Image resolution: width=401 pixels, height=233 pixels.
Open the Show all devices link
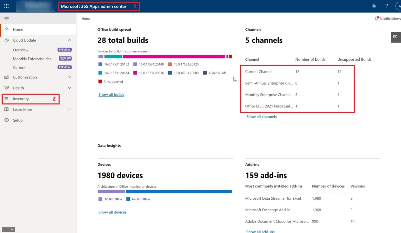(x=112, y=212)
